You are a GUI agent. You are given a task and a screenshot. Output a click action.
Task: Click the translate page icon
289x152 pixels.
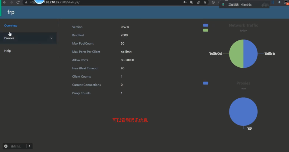(x=192, y=2)
